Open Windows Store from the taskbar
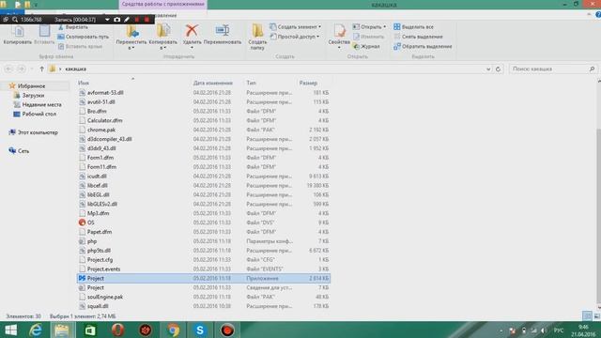The height and width of the screenshot is (338, 601). click(x=90, y=330)
